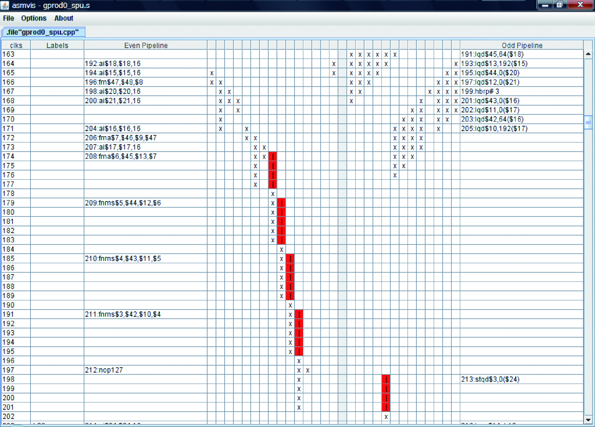
Task: Click the red stall cell in row 195
Action: (299, 351)
